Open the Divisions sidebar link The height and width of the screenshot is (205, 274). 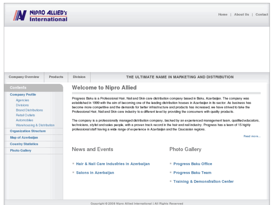click(22, 105)
